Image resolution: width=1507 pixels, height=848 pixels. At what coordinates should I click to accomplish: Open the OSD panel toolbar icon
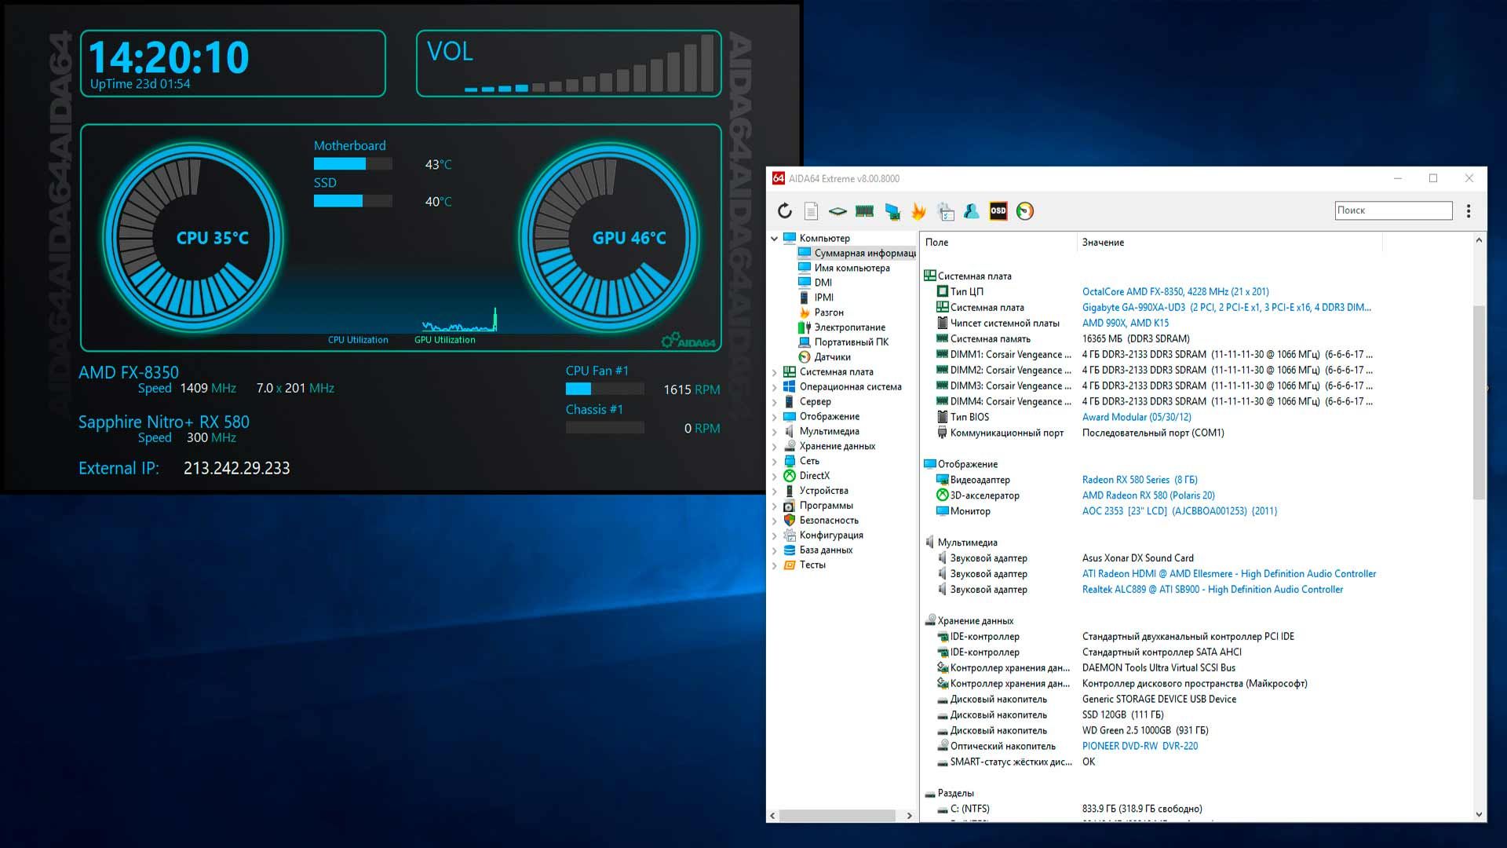coord(998,210)
